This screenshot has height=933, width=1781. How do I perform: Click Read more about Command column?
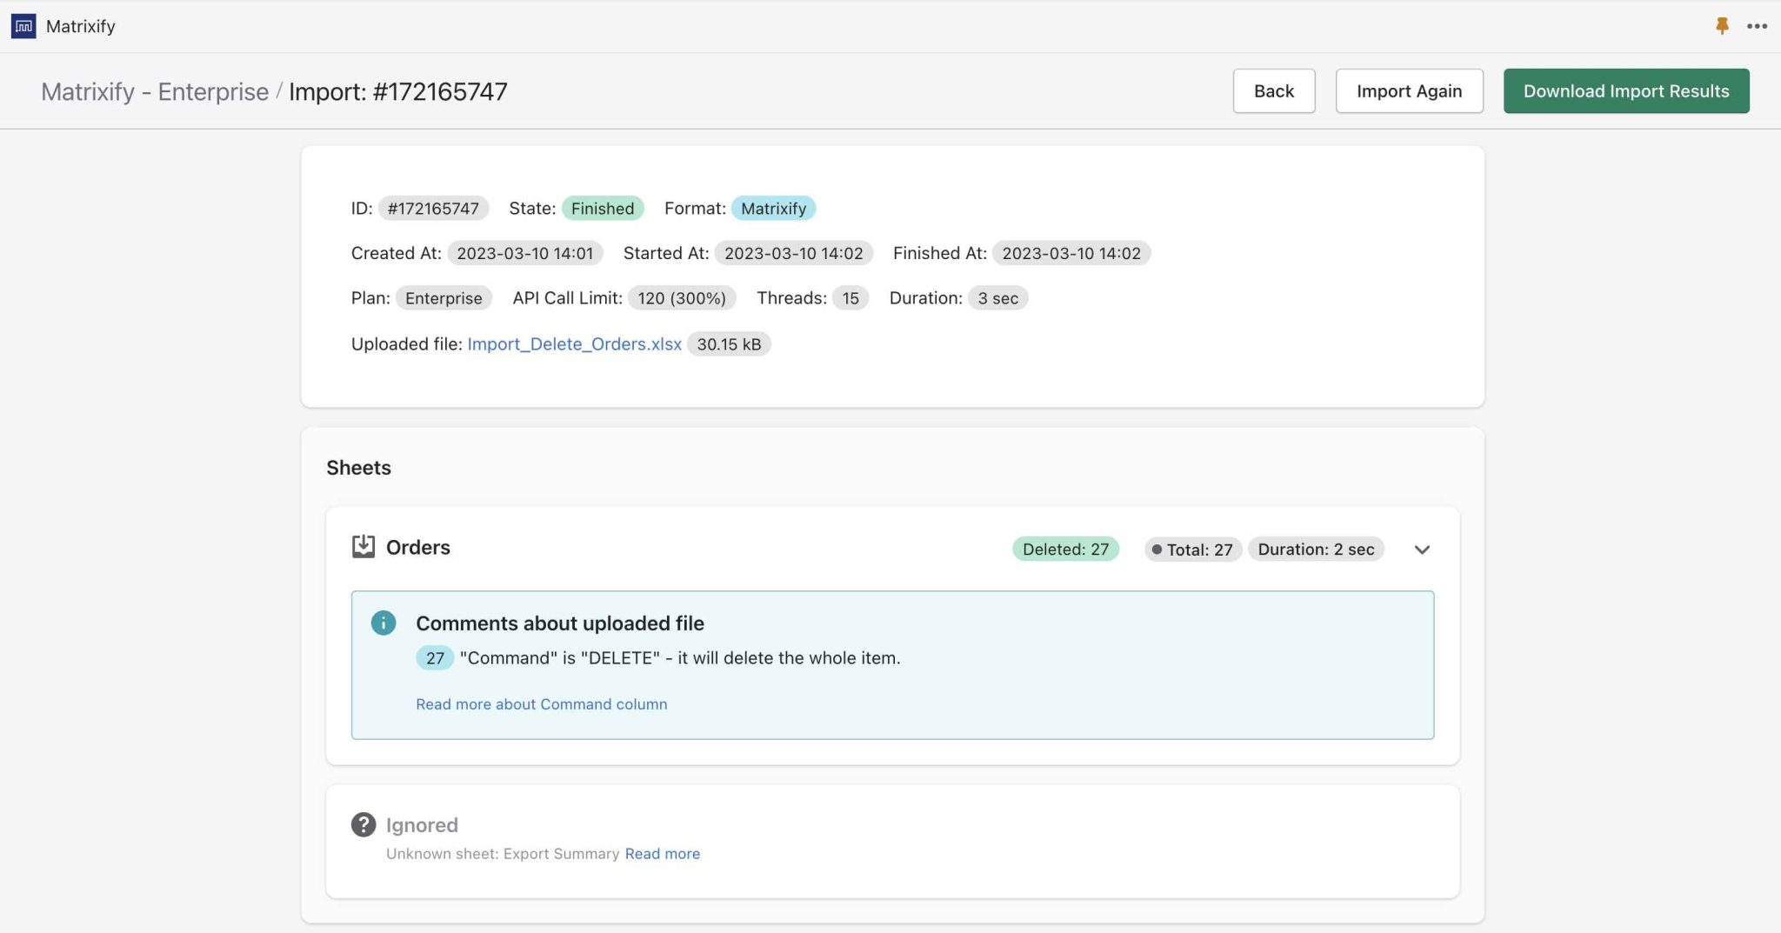(541, 703)
